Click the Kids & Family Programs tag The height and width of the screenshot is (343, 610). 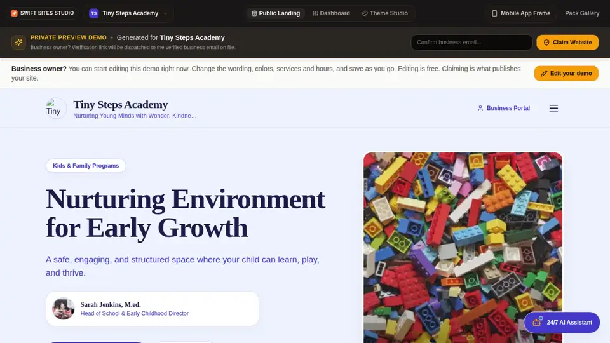[x=86, y=166]
